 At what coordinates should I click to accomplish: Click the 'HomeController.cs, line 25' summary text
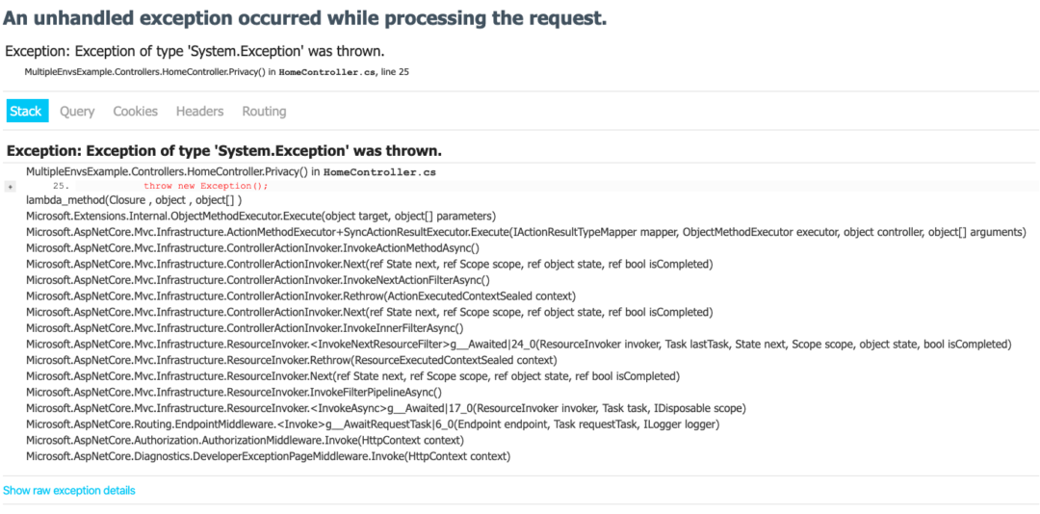pos(344,72)
